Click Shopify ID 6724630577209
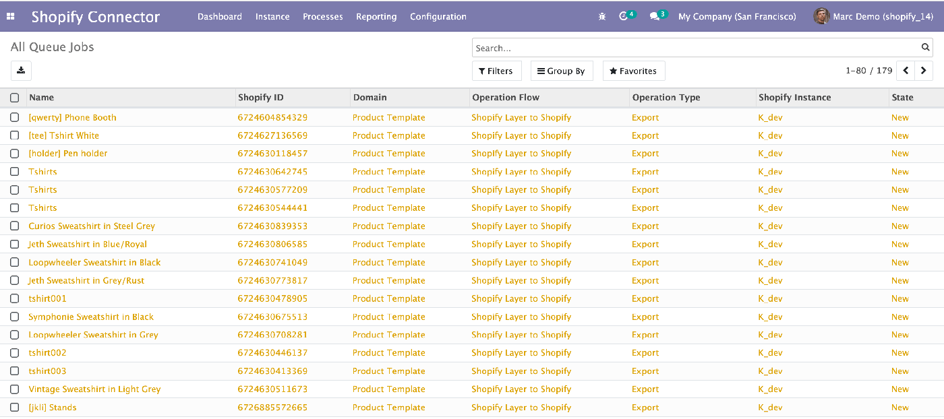 pyautogui.click(x=272, y=190)
